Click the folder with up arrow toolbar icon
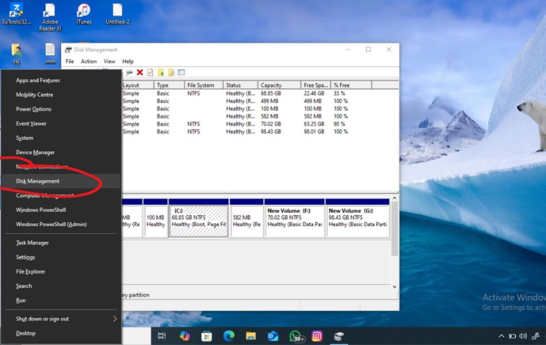Viewport: 546px width, 345px height. (161, 72)
